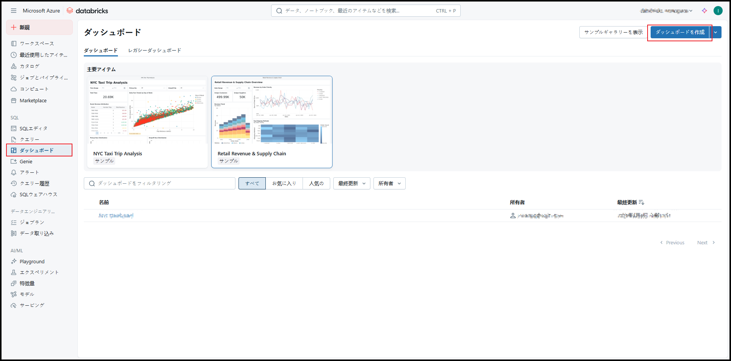731x361 pixels.
Task: Open SQLウェアハウス icon
Action: 14,194
